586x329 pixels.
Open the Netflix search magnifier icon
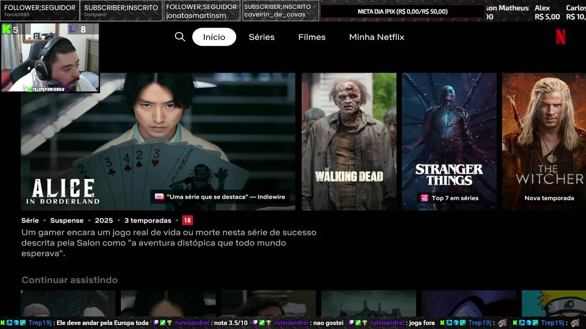pos(180,37)
